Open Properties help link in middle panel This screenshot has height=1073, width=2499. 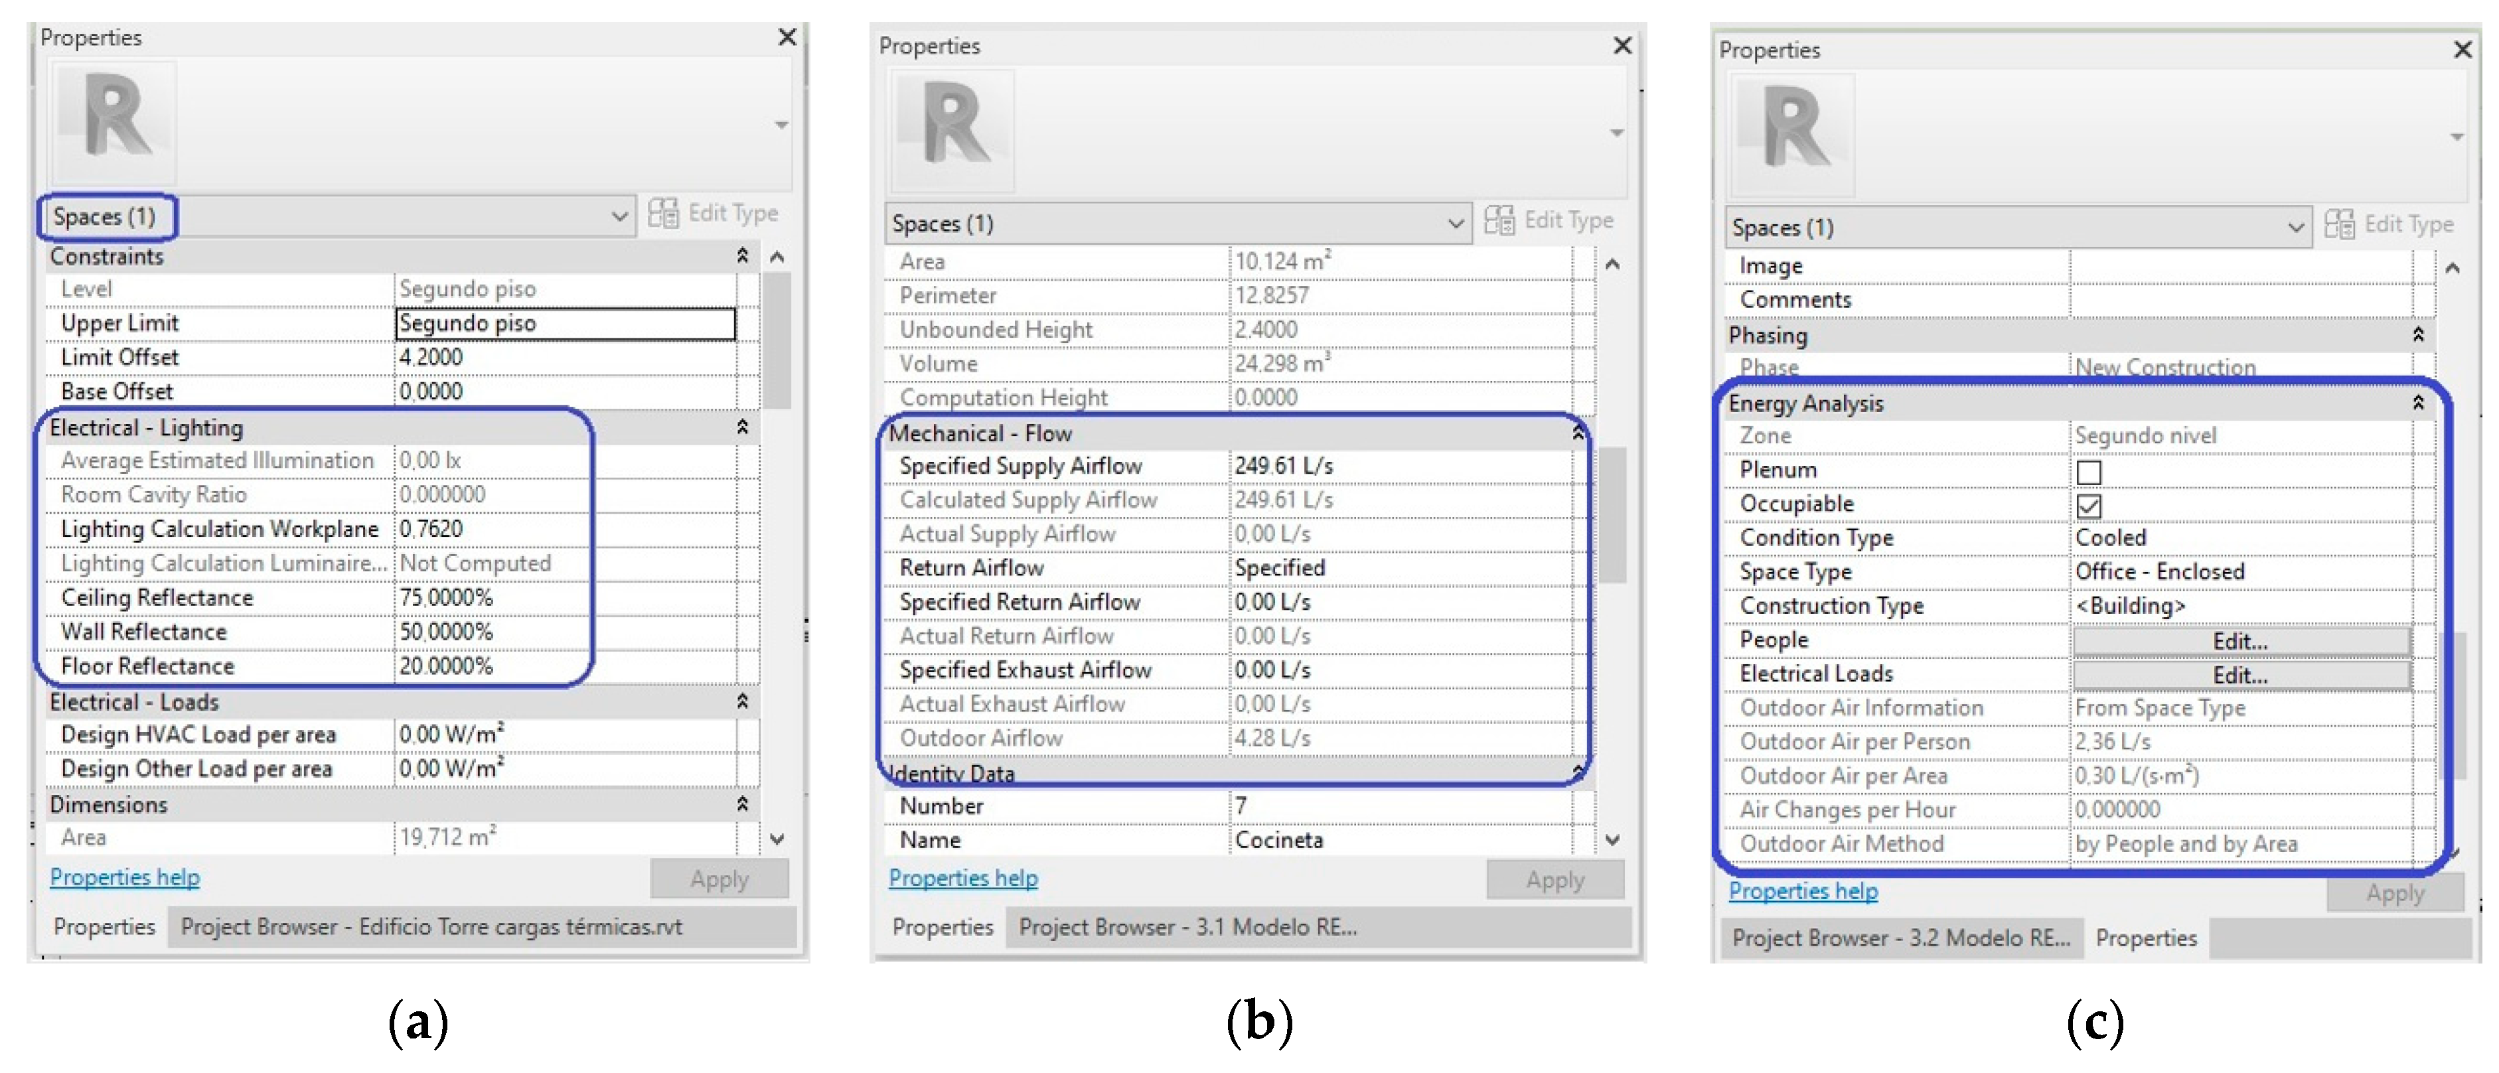click(x=962, y=878)
